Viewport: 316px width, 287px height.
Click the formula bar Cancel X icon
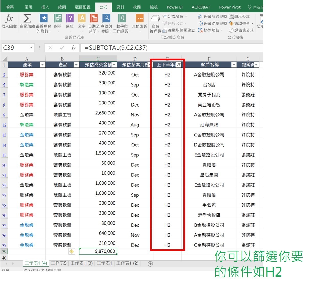click(x=50, y=48)
